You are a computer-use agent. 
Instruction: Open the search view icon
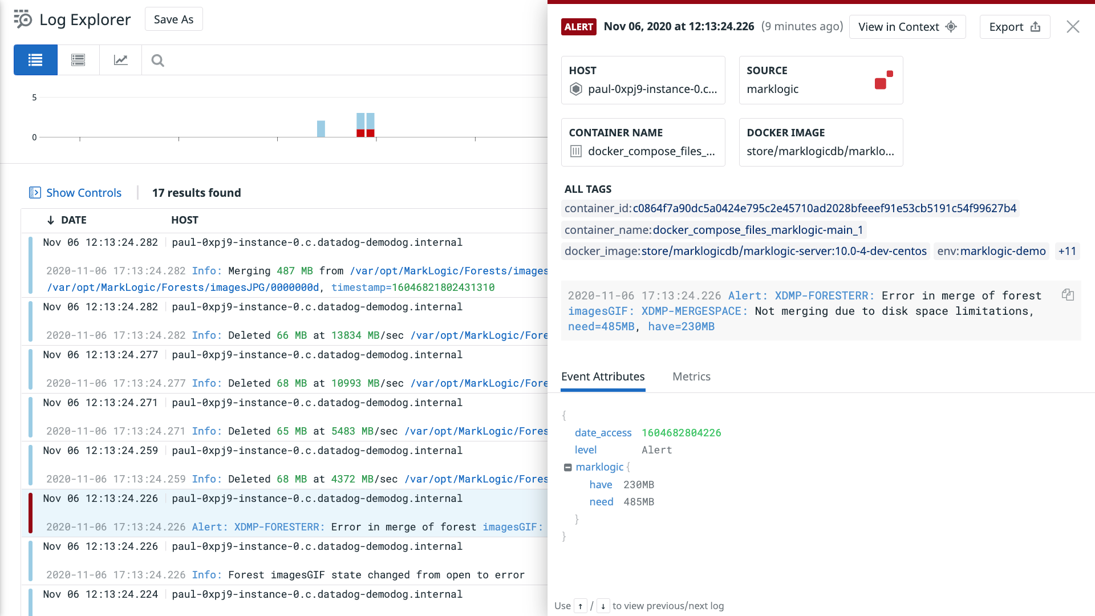157,60
